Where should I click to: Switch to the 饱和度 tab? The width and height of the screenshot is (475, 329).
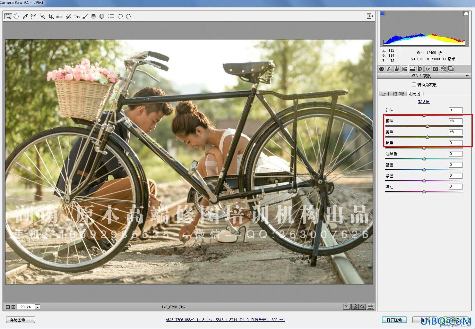pos(399,94)
